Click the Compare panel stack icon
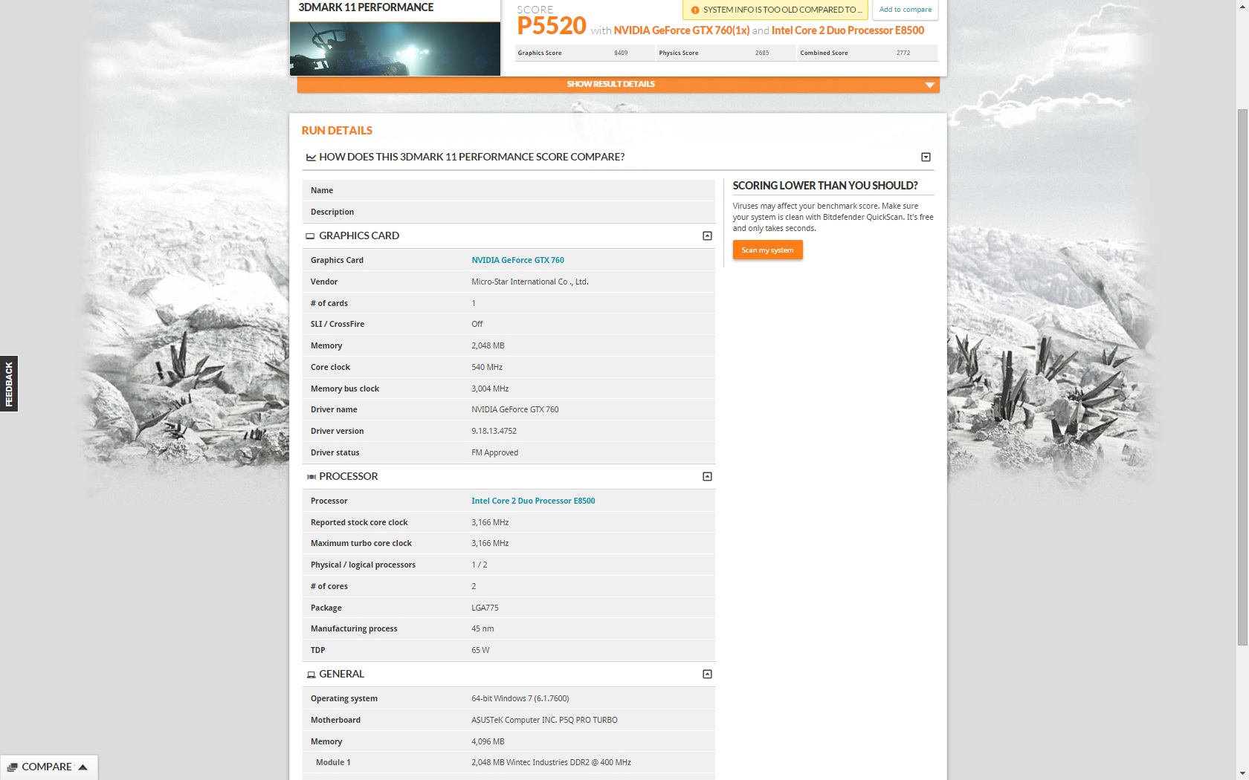Image resolution: width=1249 pixels, height=780 pixels. click(12, 767)
